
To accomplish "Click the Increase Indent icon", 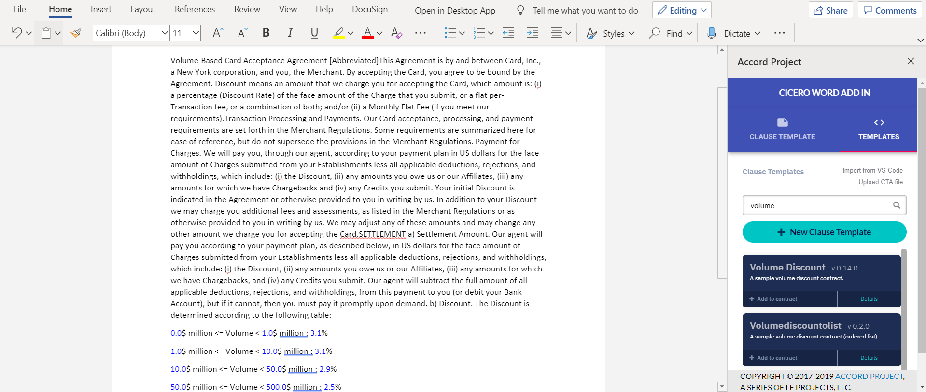I will point(532,33).
